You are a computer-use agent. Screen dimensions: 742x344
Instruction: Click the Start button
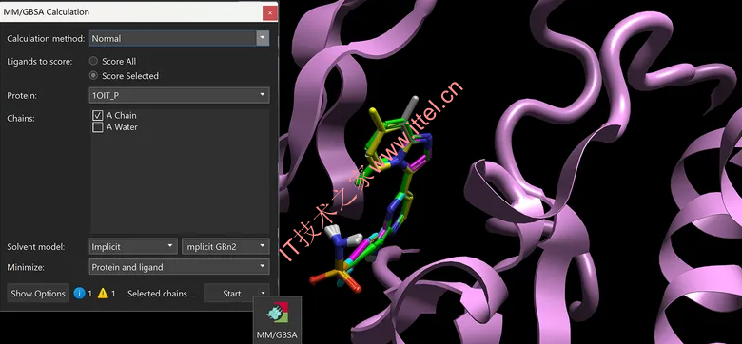tap(231, 294)
